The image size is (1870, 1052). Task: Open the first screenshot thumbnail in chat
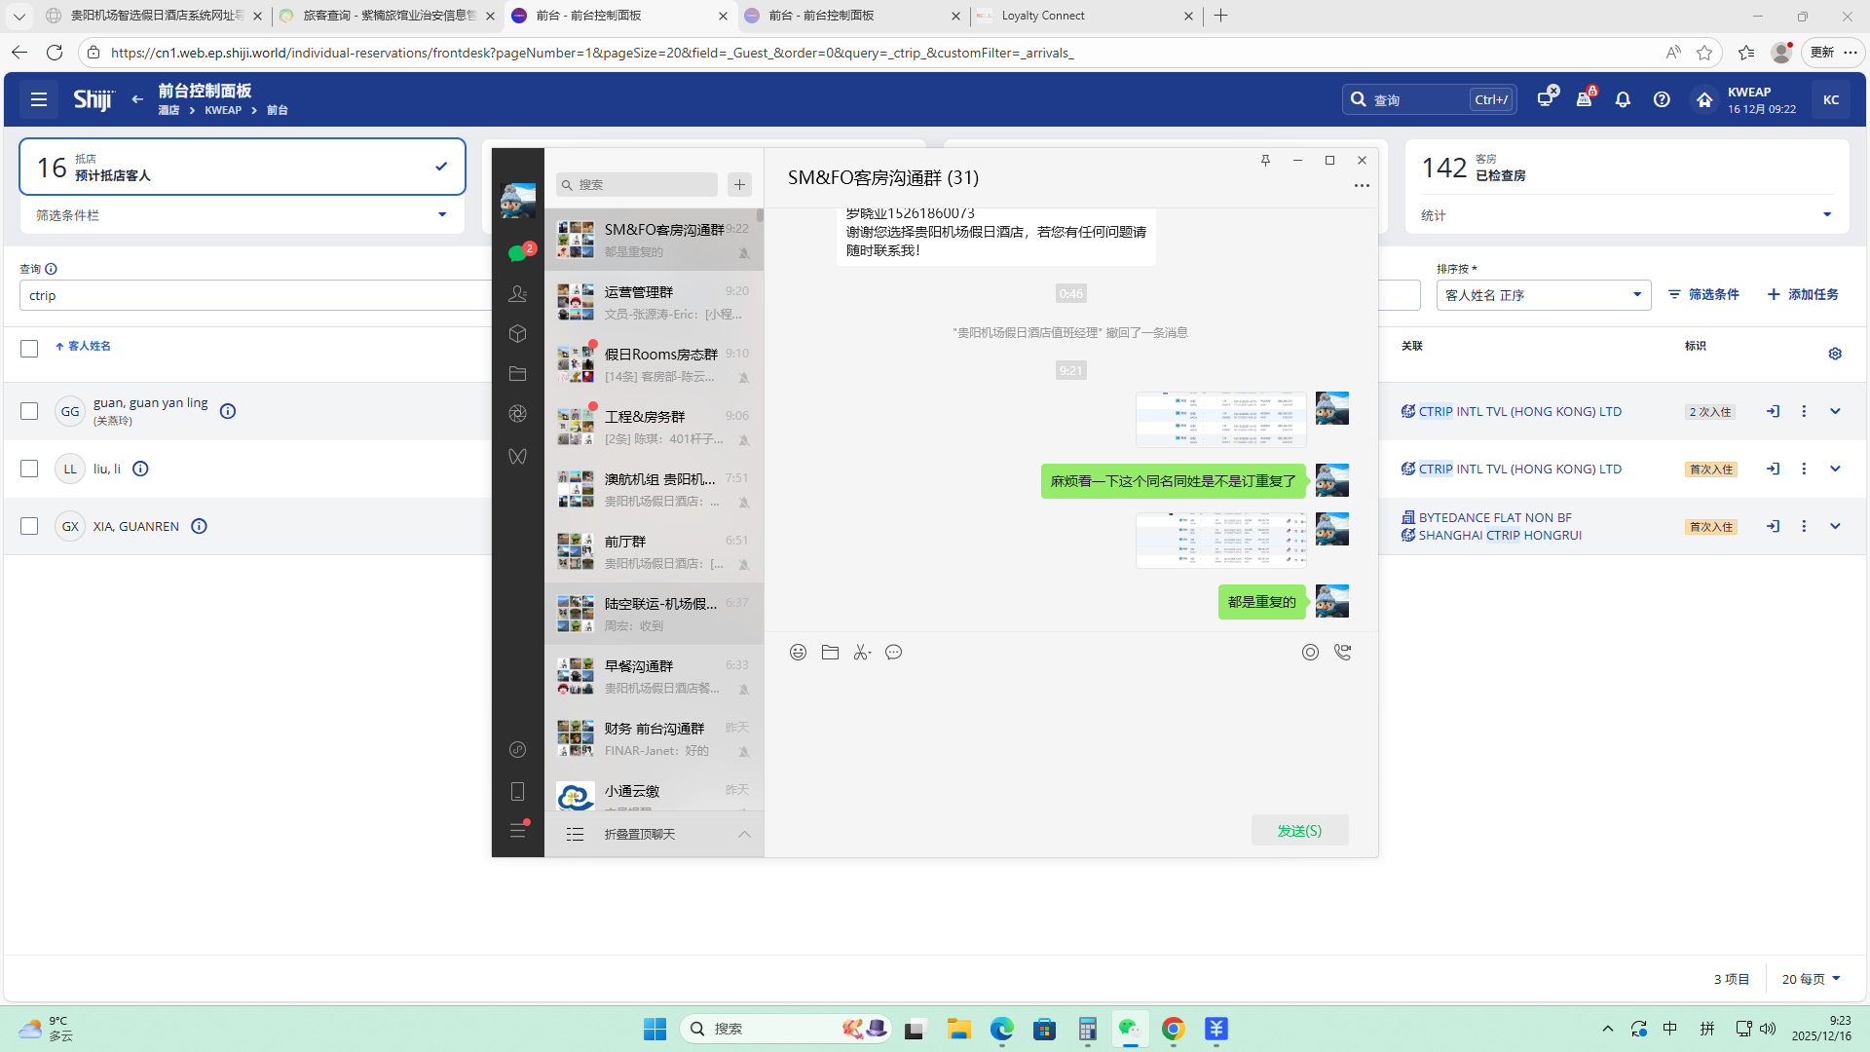(1220, 420)
